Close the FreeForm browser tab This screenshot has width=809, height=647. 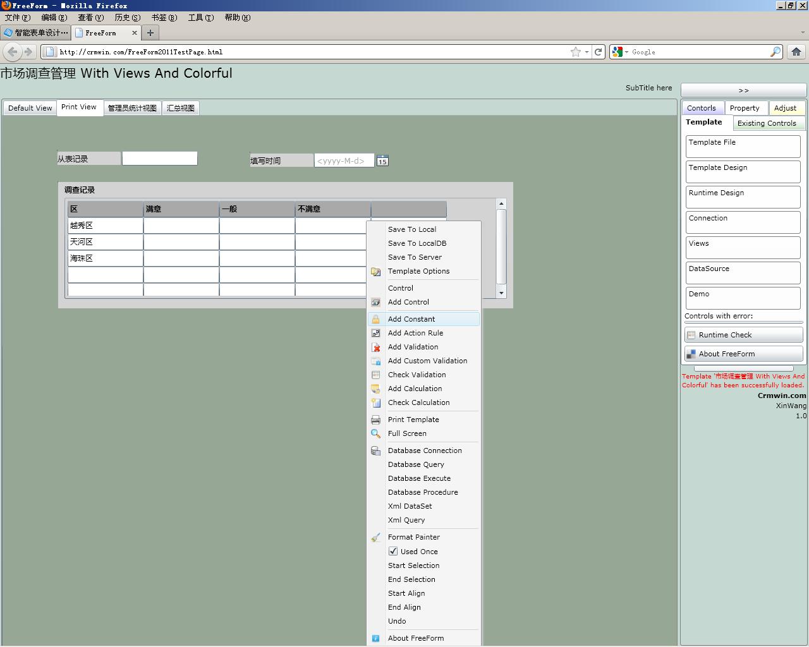[x=135, y=33]
